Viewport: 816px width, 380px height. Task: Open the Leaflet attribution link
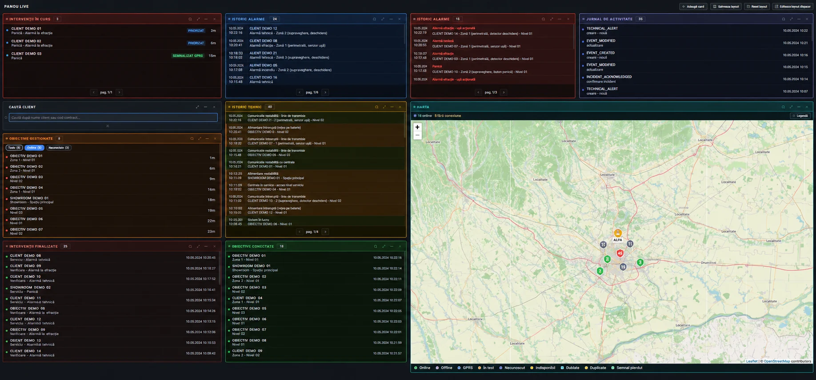coord(752,361)
